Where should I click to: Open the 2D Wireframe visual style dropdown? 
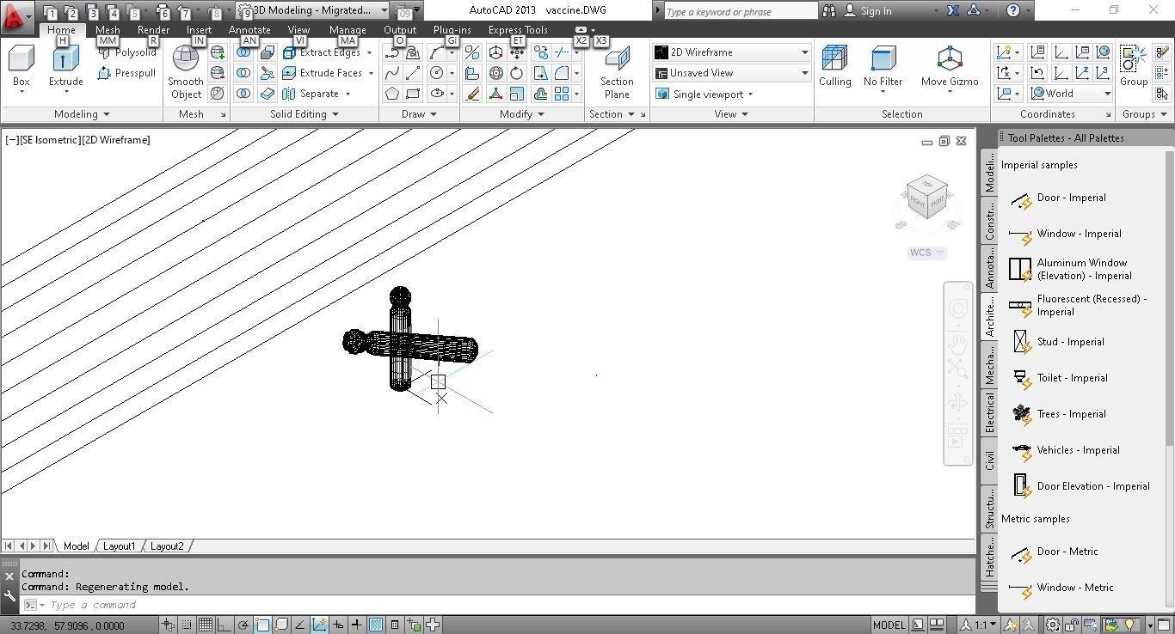(732, 52)
